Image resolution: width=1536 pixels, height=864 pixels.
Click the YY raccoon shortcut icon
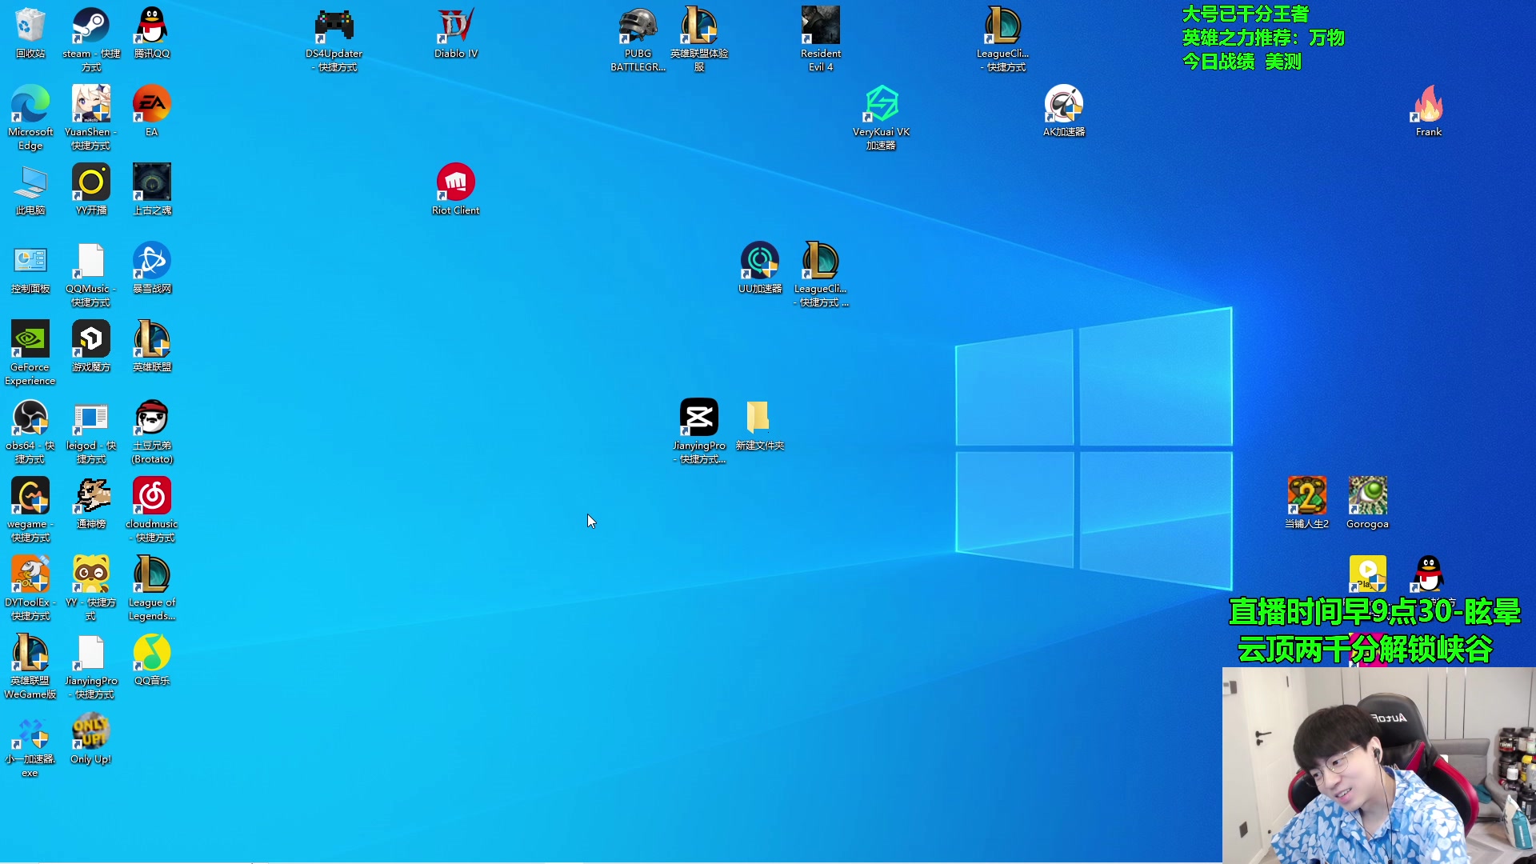point(91,588)
